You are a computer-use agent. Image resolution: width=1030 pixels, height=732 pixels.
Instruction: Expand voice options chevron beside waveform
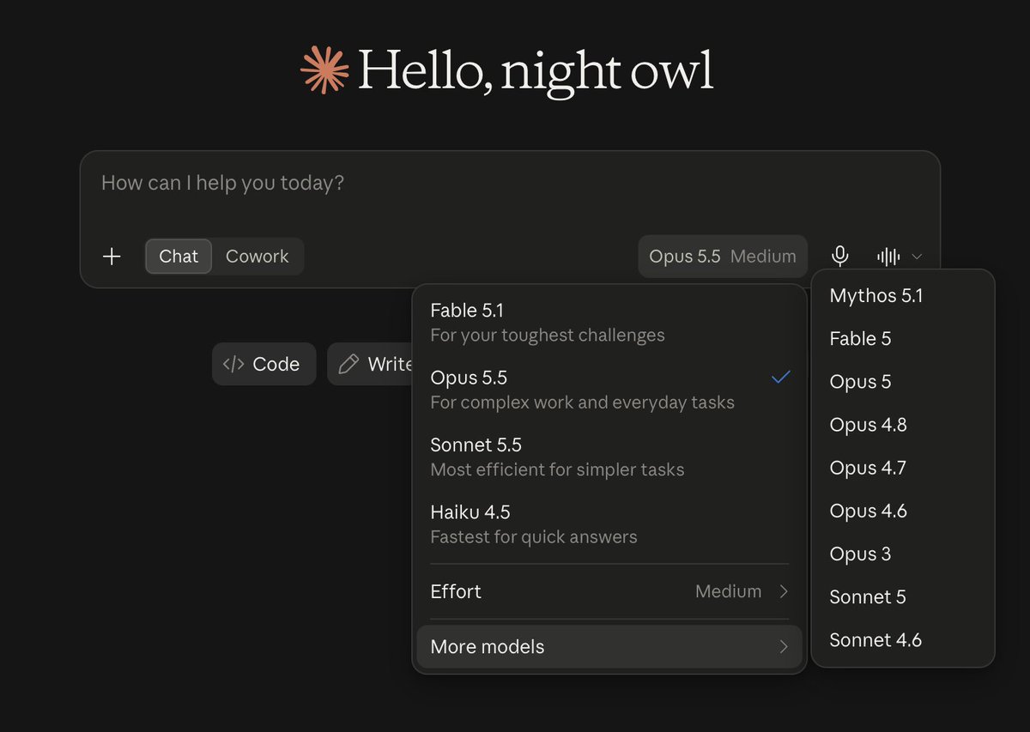pyautogui.click(x=917, y=256)
